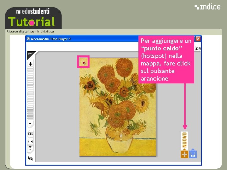
Task: Adjust the vertical zoom level slider
Action: pyautogui.click(x=30, y=93)
